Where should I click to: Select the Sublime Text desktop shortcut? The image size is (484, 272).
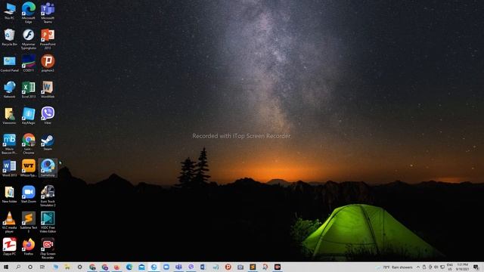click(x=29, y=222)
